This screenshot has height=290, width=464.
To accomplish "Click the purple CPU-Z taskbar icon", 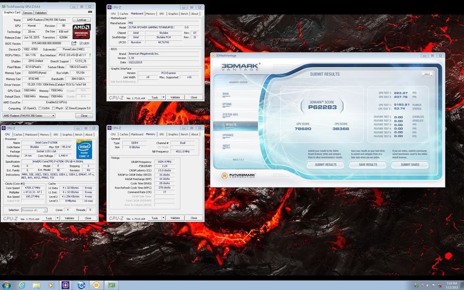I will click(x=65, y=285).
